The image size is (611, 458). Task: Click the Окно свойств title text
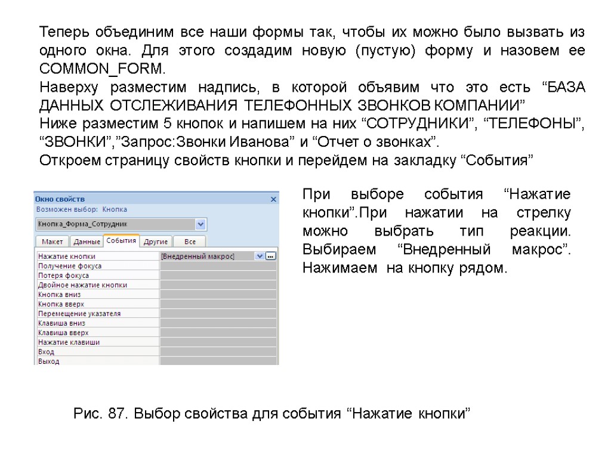point(60,199)
